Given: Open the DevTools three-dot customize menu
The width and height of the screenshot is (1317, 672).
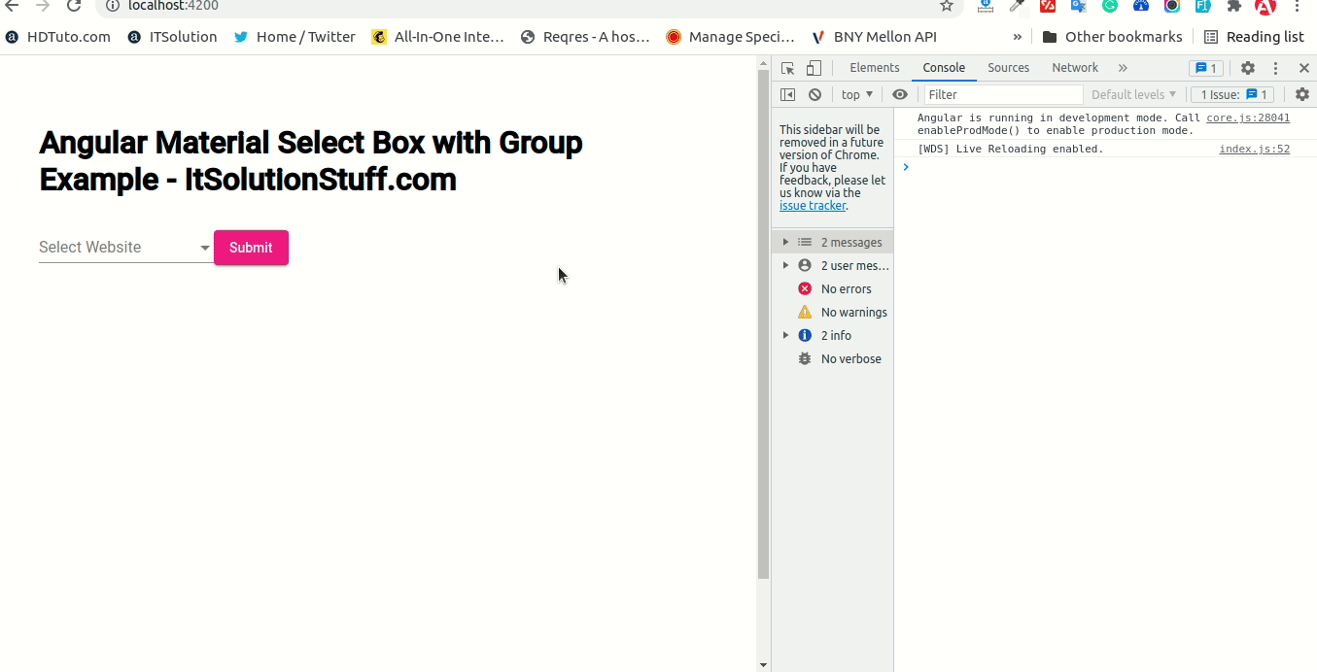Looking at the screenshot, I should (x=1276, y=67).
